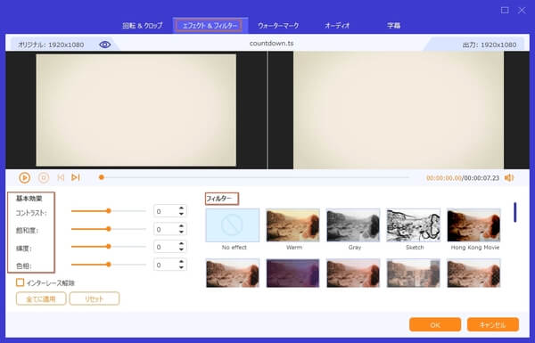This screenshot has width=535, height=343.
Task: Click the オリジナル: 1920x1080 label
Action: pyautogui.click(x=51, y=45)
